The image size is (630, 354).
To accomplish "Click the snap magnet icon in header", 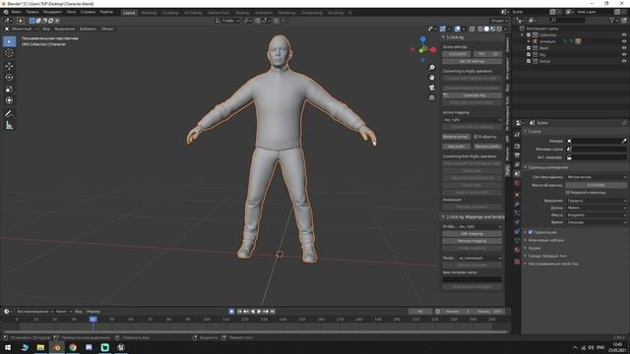I will [x=258, y=21].
